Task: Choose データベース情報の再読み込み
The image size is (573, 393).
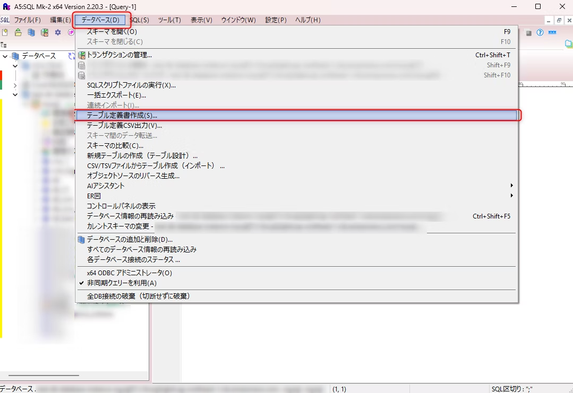Action: 297,216
